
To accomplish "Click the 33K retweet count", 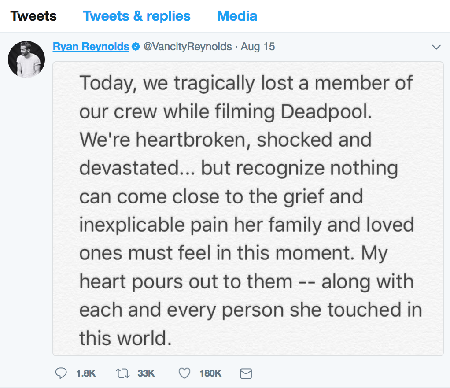I will click(x=146, y=373).
